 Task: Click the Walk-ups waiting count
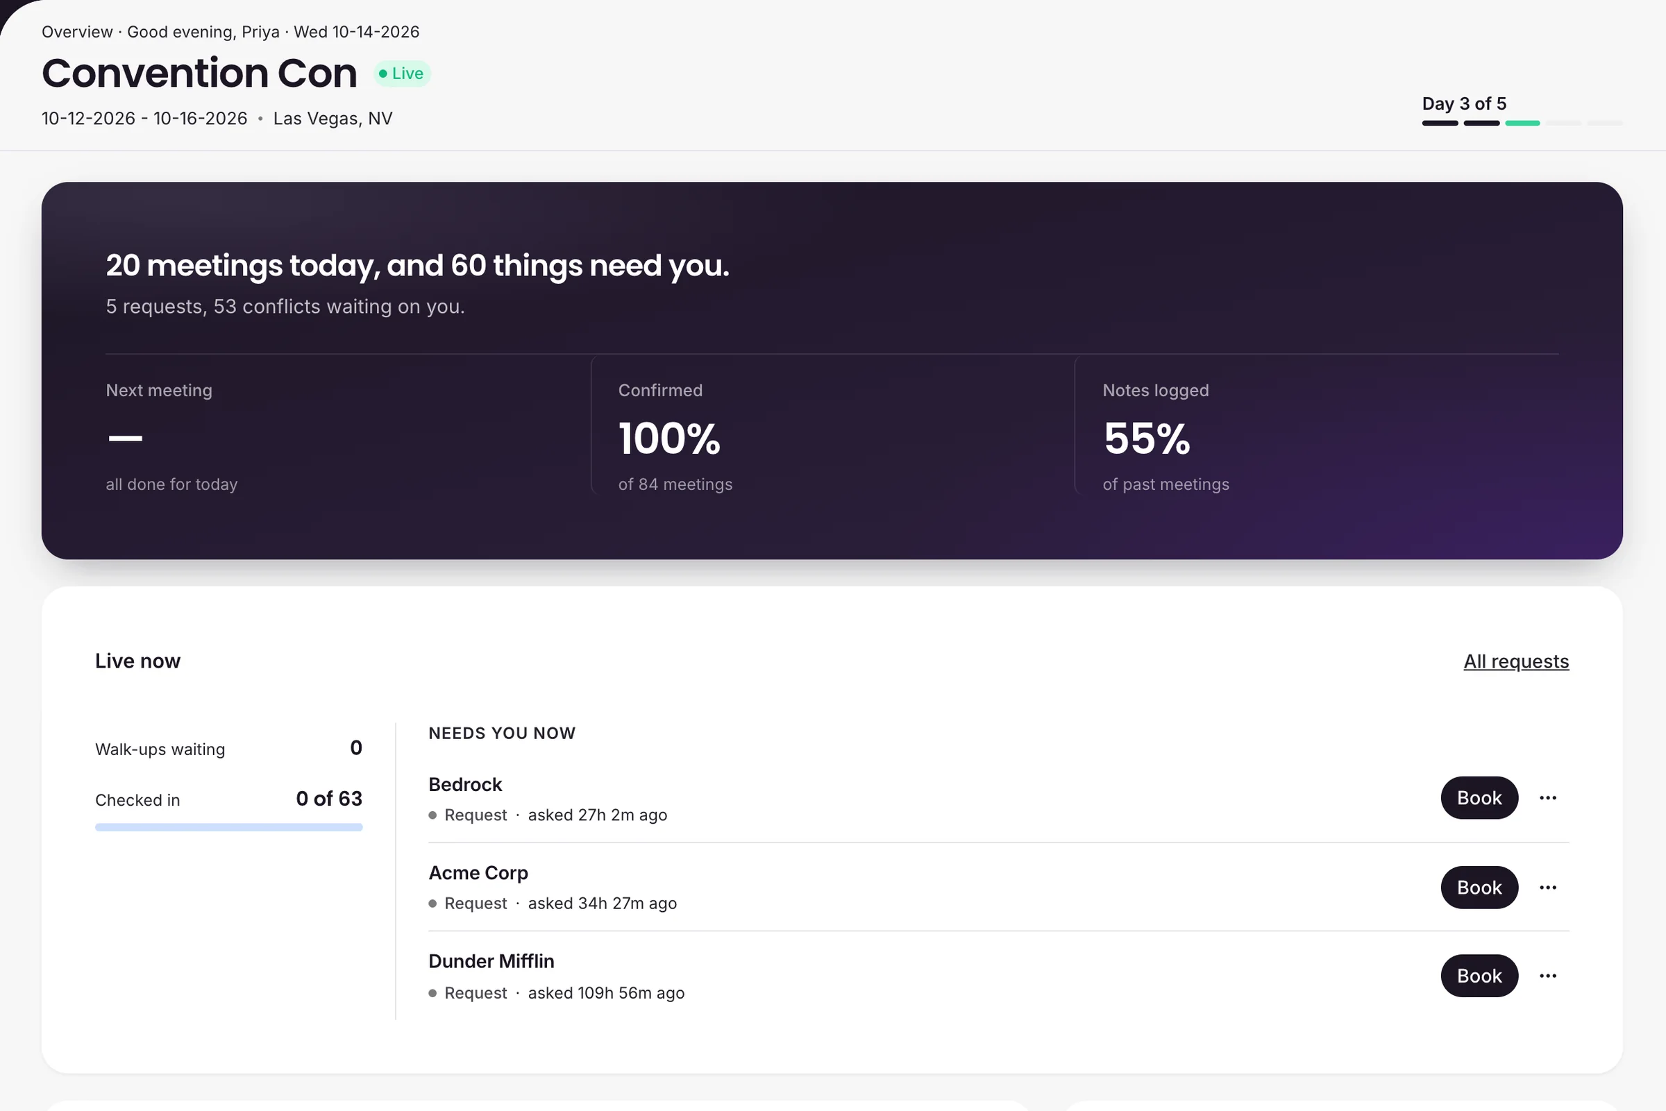[x=355, y=748]
